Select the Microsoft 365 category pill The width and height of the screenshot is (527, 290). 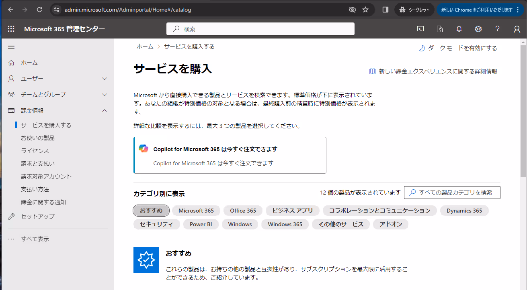point(196,211)
